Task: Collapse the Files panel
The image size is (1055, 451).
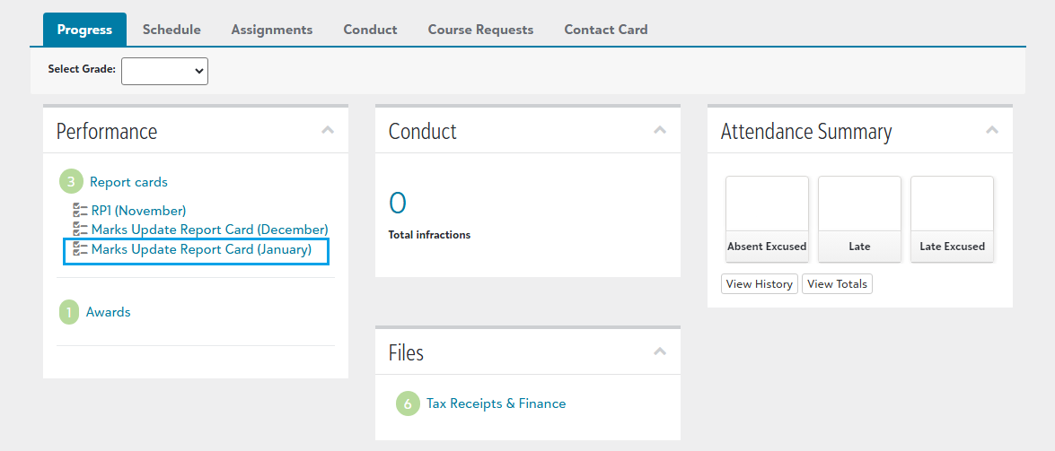Action: (x=660, y=351)
